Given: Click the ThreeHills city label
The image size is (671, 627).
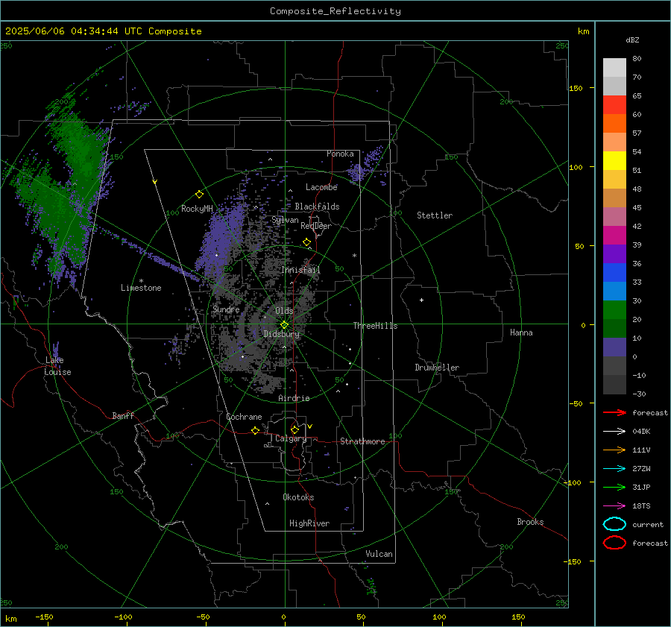Looking at the screenshot, I should [x=375, y=326].
